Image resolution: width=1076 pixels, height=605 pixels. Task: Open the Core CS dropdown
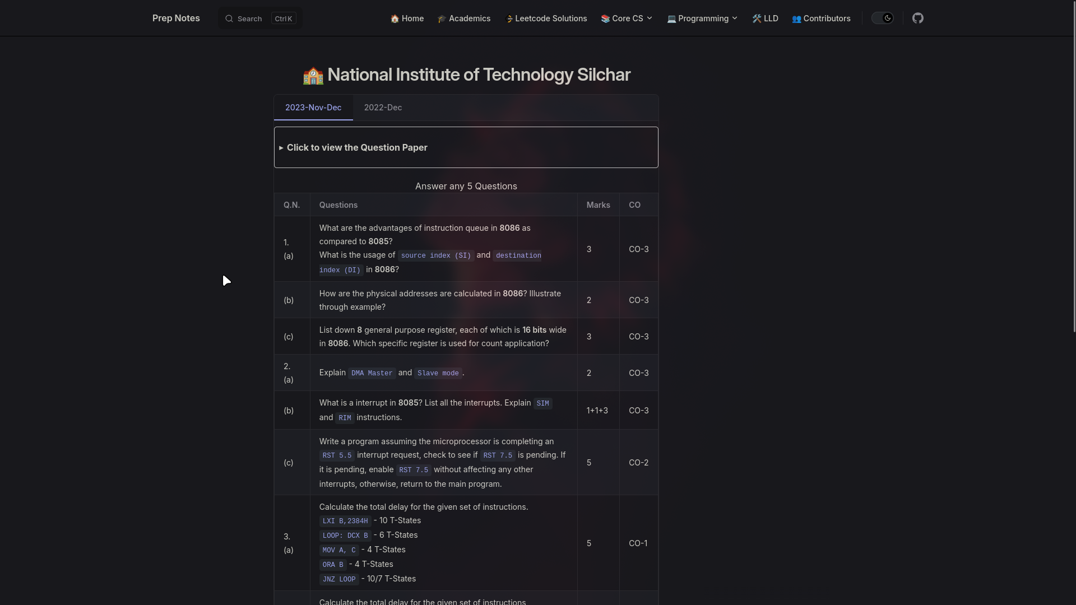pyautogui.click(x=648, y=18)
